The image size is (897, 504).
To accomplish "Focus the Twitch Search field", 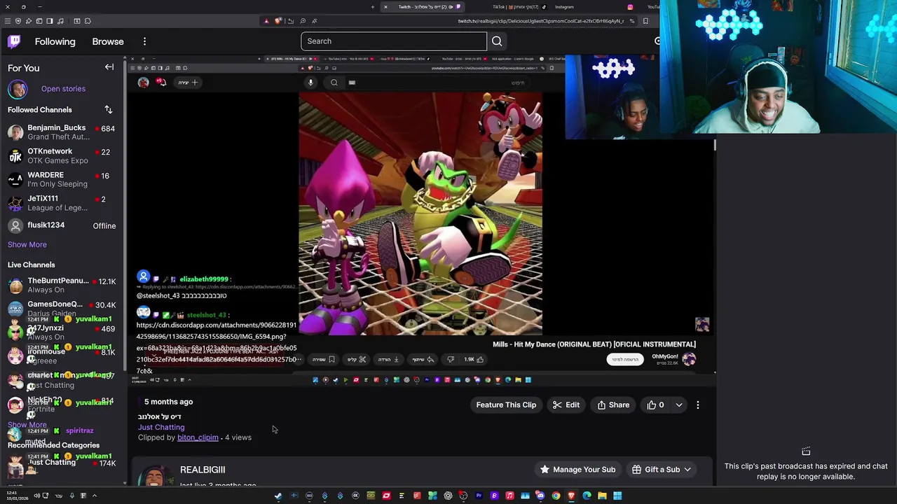I will point(394,41).
